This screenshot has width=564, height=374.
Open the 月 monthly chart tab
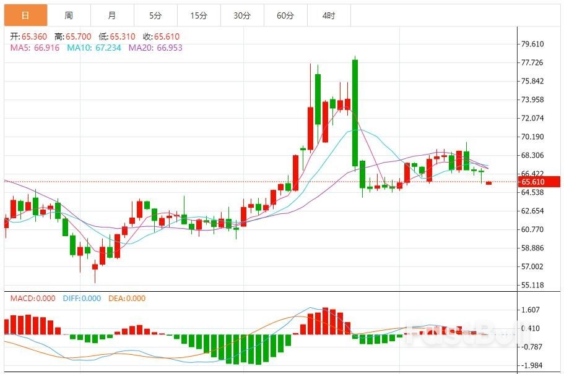[112, 15]
